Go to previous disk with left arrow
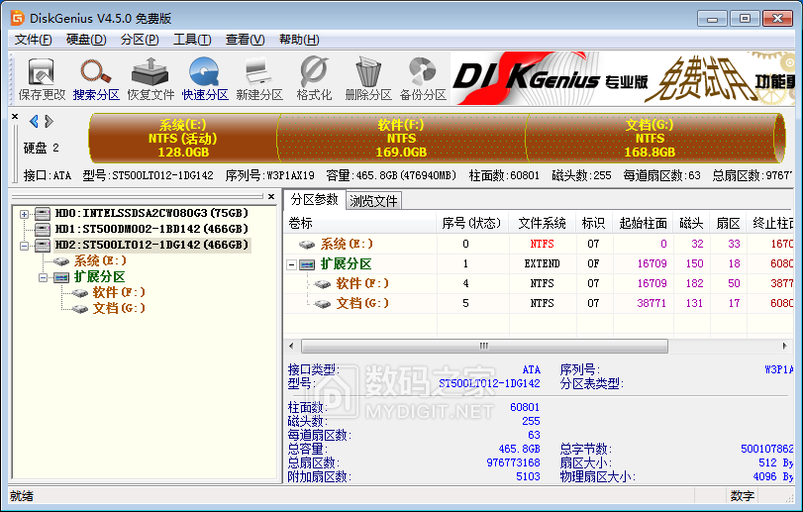This screenshot has height=512, width=803. coord(34,122)
